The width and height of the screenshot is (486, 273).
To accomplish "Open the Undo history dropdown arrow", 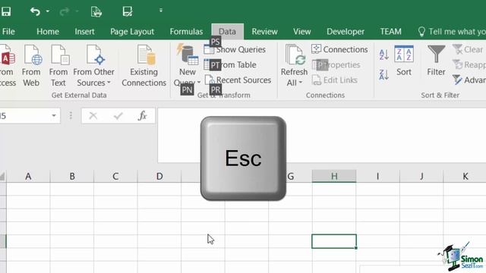I will coord(47,11).
